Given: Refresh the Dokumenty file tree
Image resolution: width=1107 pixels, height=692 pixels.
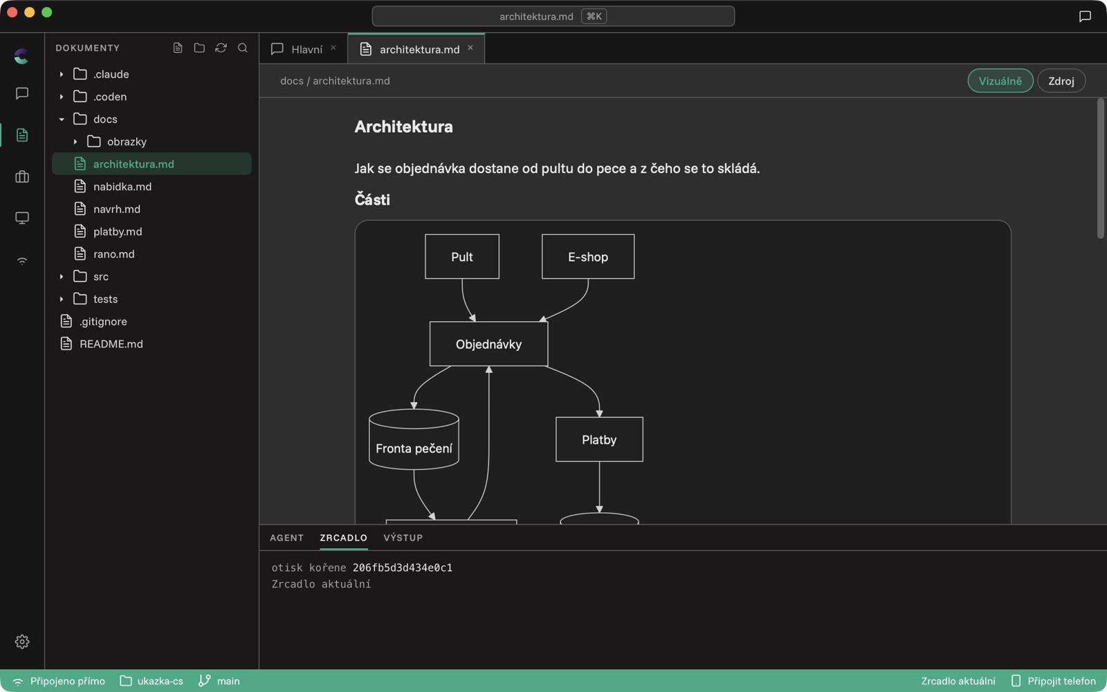Looking at the screenshot, I should [221, 48].
